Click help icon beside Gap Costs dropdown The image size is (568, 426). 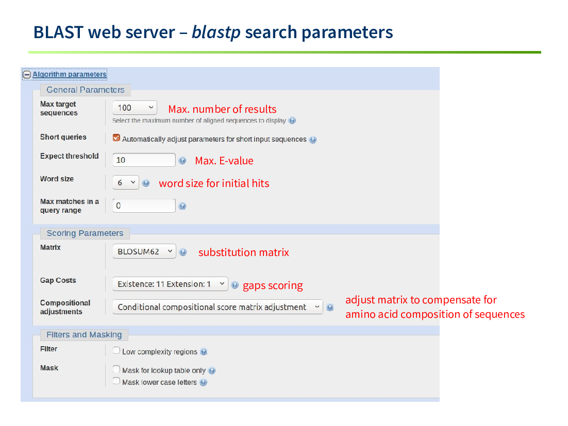(x=235, y=285)
